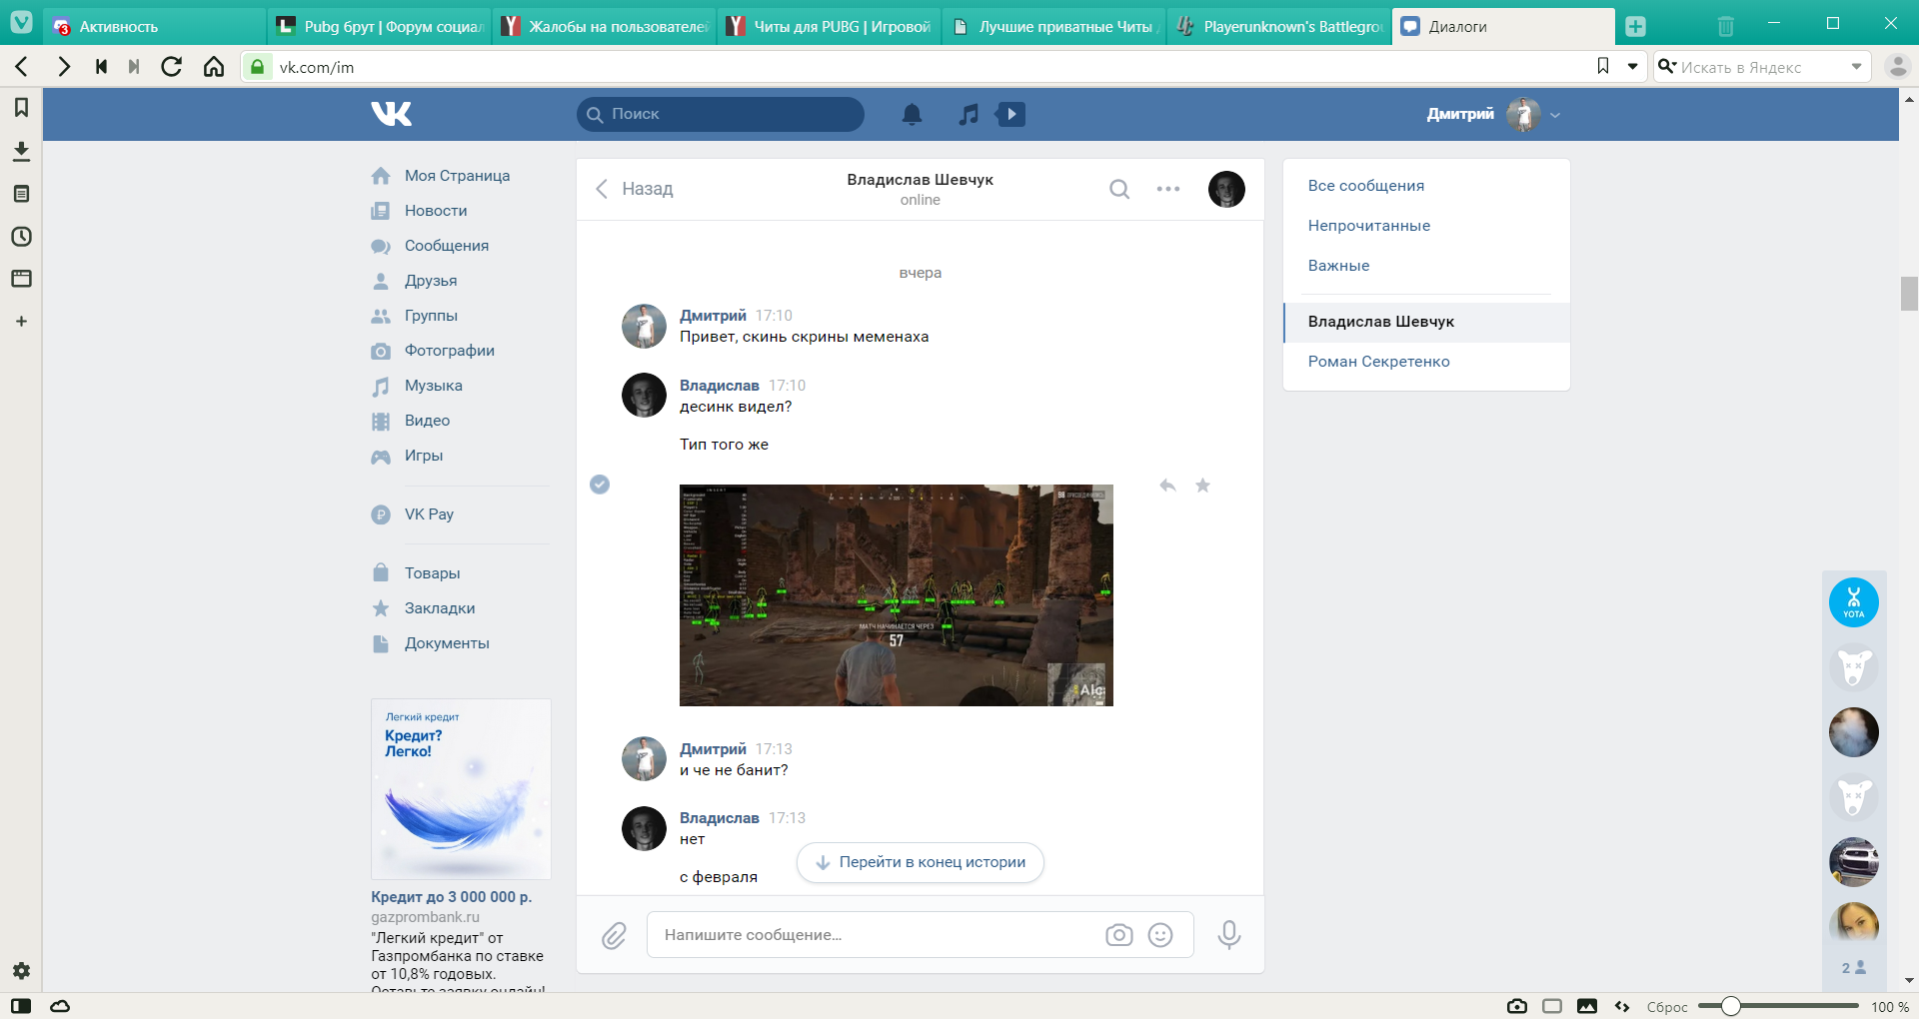Open the VK music note icon
The height and width of the screenshot is (1019, 1919).
(x=967, y=114)
